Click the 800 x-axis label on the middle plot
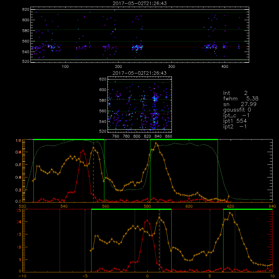This screenshot has height=279, width=279. coord(137,136)
